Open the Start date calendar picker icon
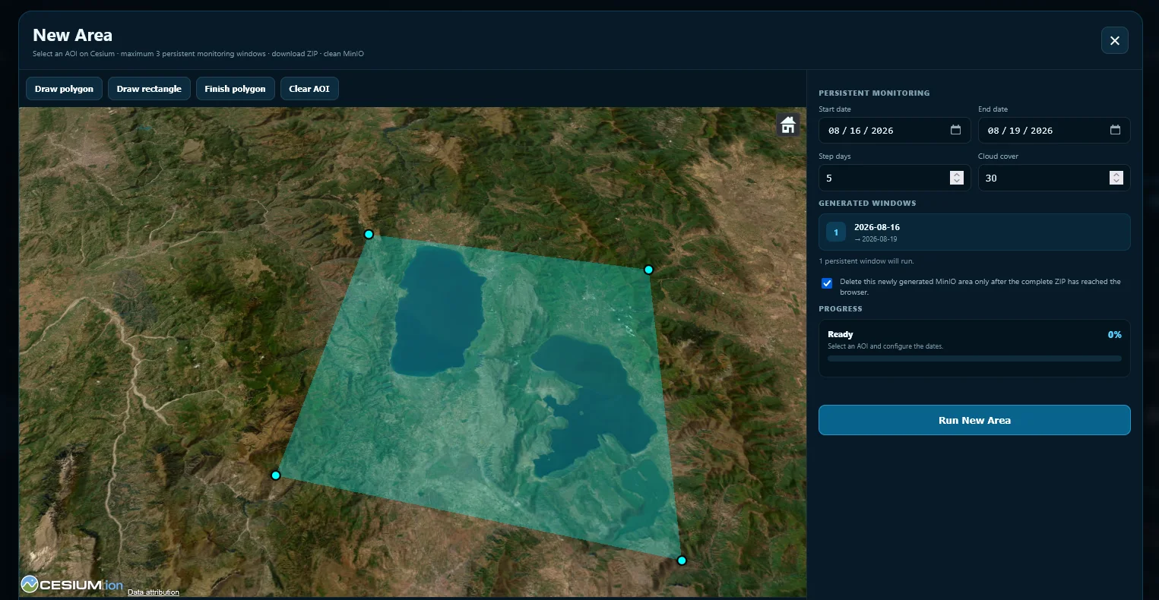Screen dimensions: 1159x600 [x=955, y=130]
